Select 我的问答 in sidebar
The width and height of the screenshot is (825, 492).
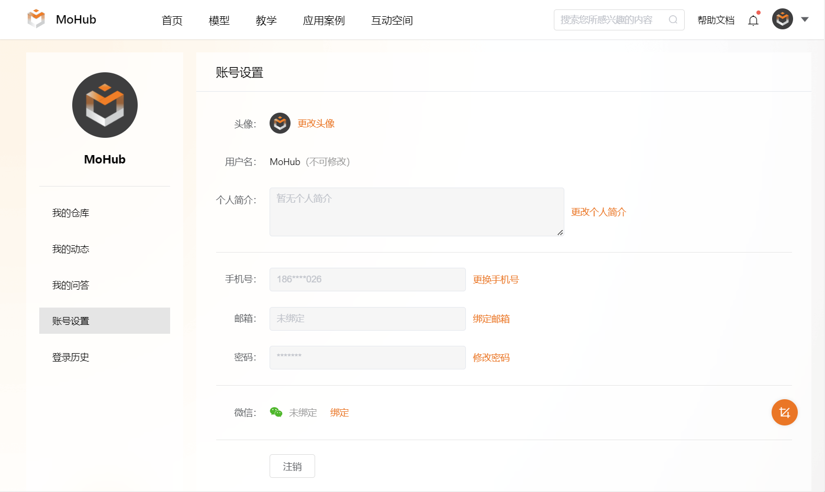105,285
